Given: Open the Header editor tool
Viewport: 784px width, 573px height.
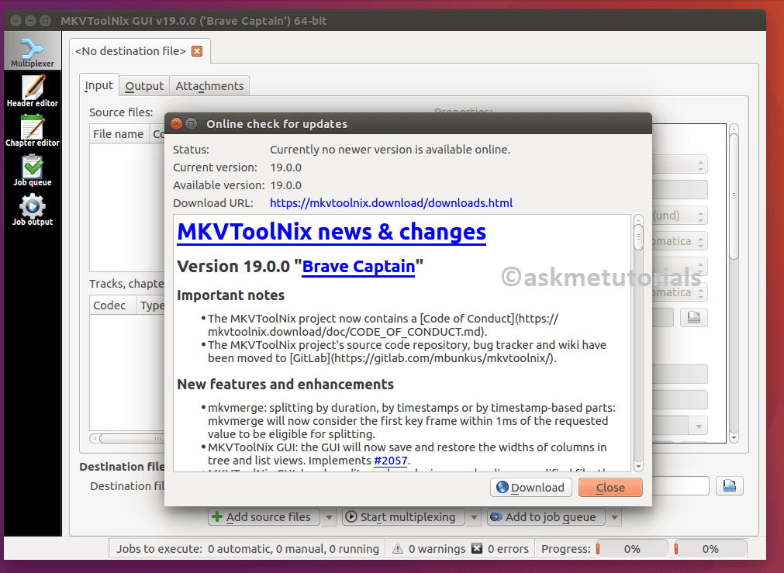Looking at the screenshot, I should pyautogui.click(x=33, y=91).
